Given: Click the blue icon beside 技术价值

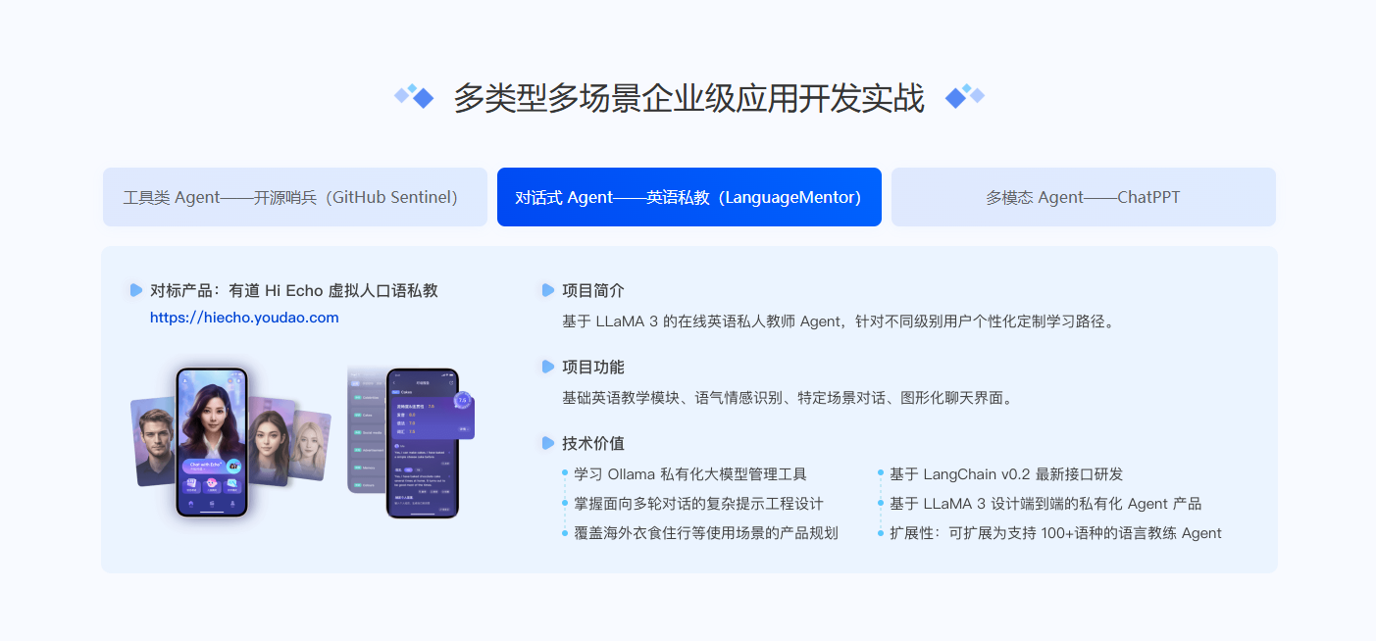Looking at the screenshot, I should (x=548, y=443).
